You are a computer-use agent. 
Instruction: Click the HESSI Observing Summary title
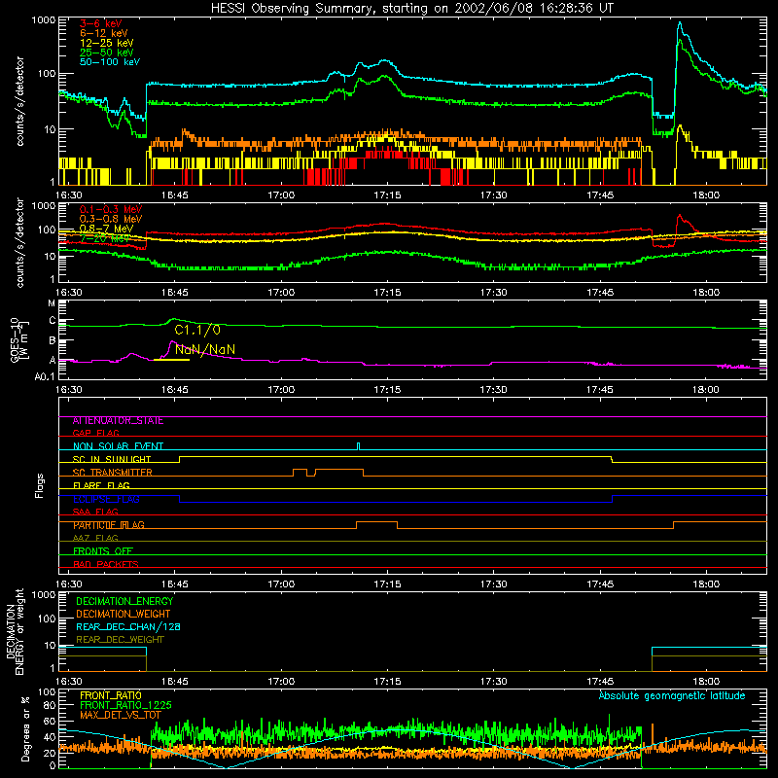coord(411,9)
